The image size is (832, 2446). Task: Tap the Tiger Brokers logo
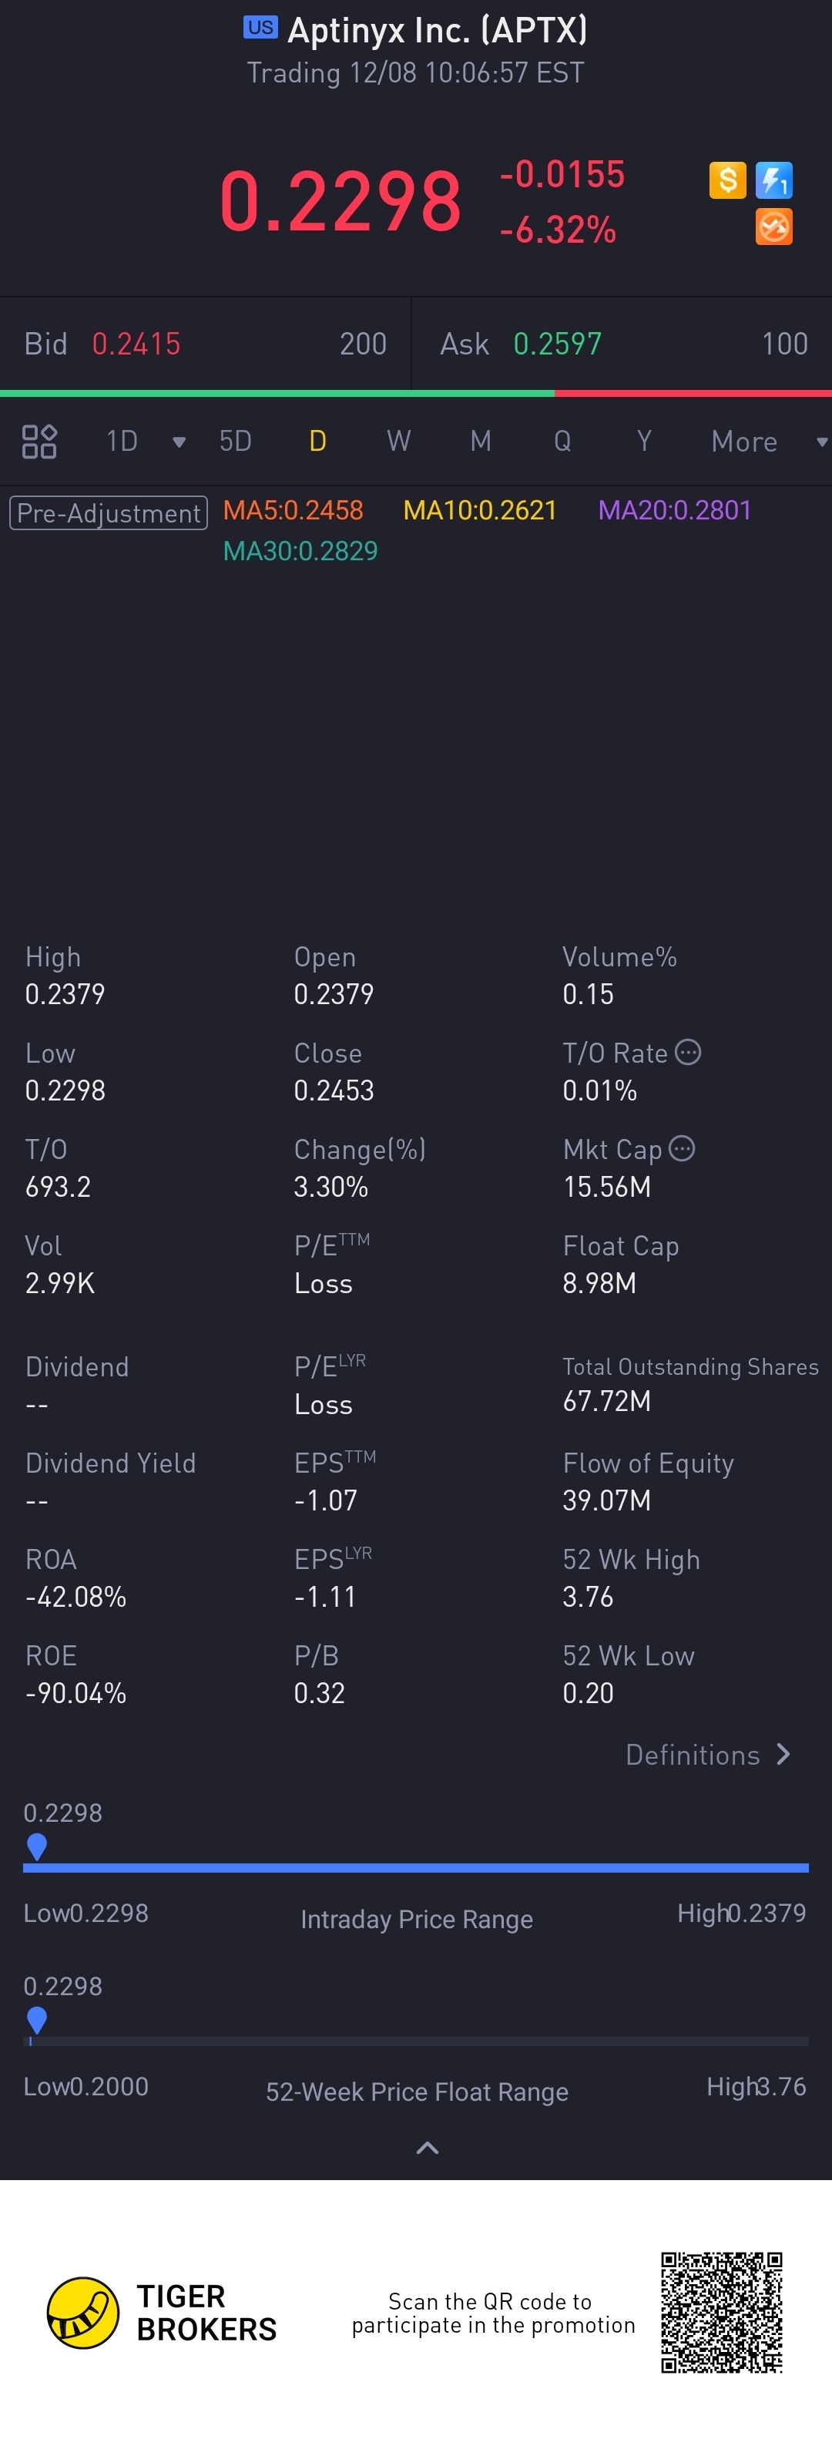point(161,2312)
